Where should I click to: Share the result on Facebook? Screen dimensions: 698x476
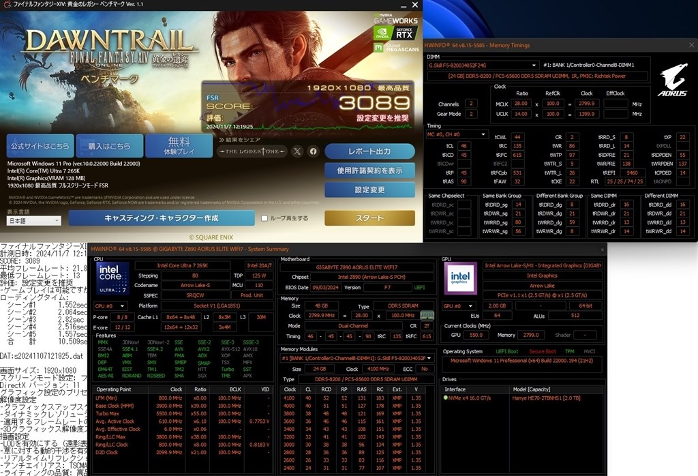tap(314, 151)
